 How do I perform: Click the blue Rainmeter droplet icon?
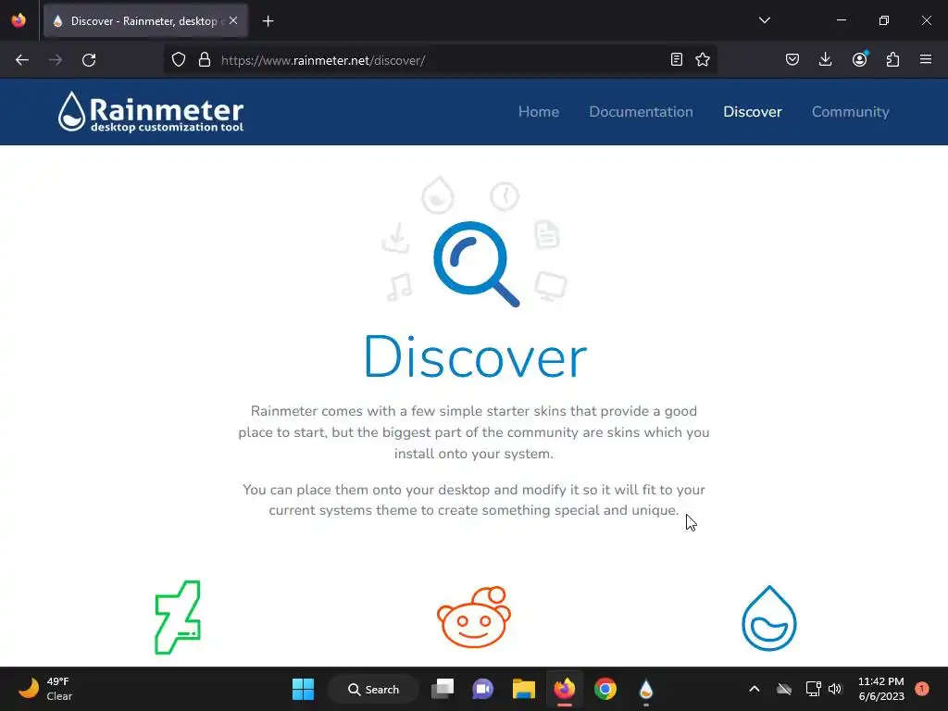point(769,617)
